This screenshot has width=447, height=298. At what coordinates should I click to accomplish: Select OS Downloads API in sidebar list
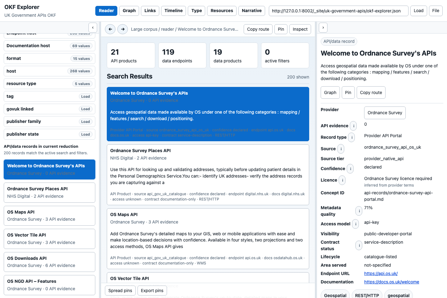pos(50,262)
